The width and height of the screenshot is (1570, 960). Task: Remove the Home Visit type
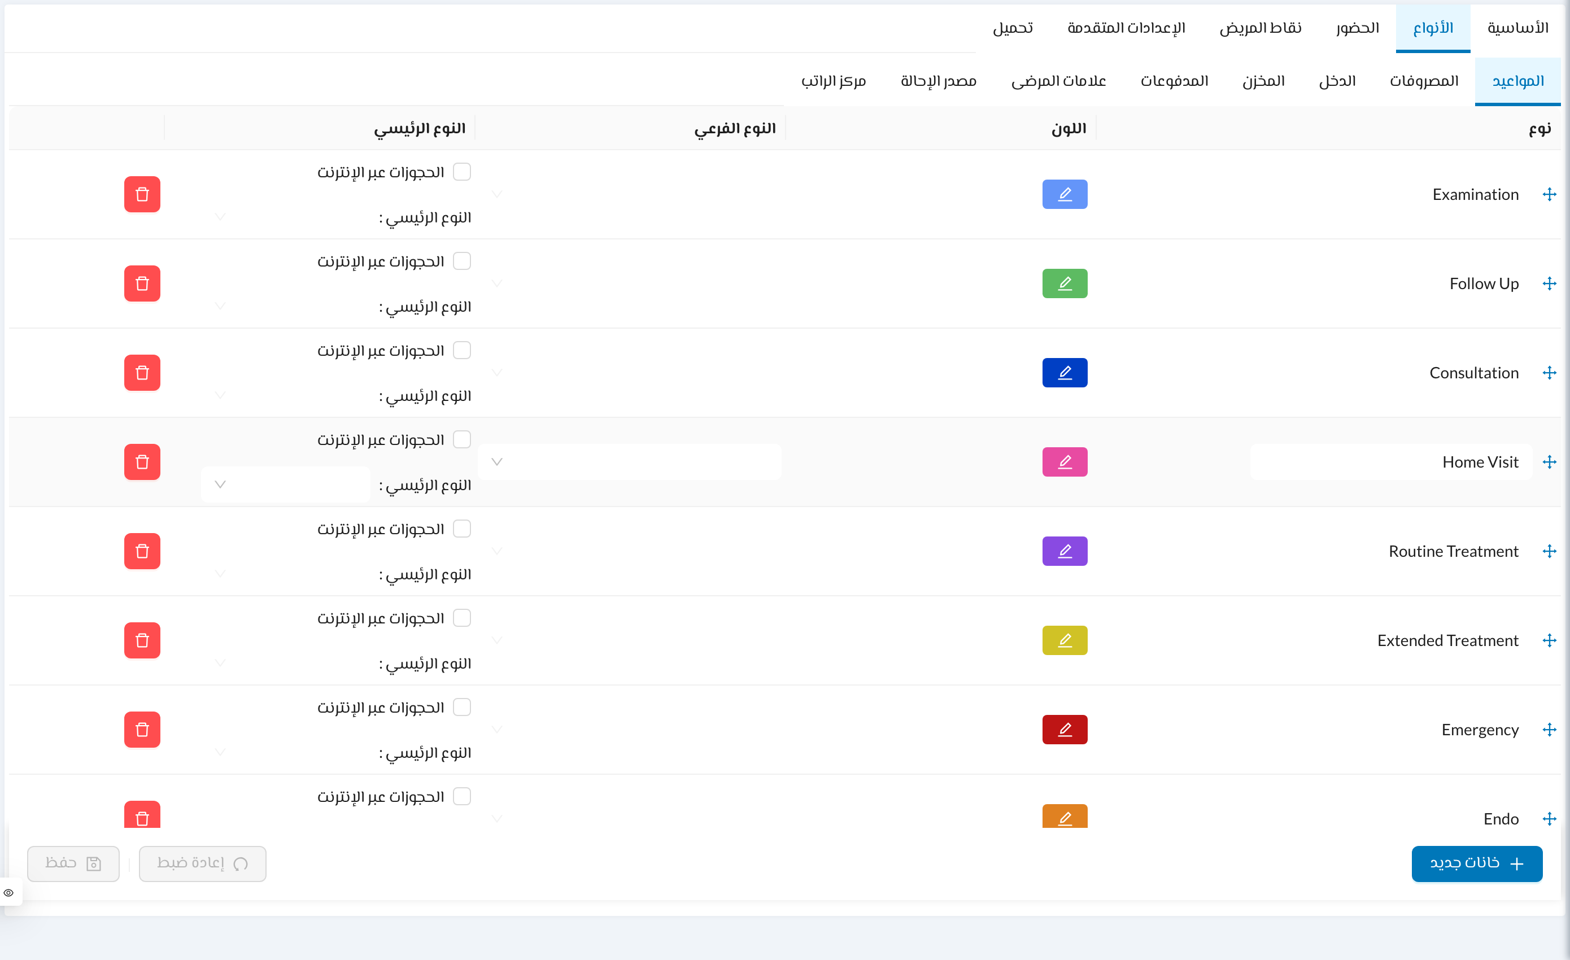pos(142,462)
